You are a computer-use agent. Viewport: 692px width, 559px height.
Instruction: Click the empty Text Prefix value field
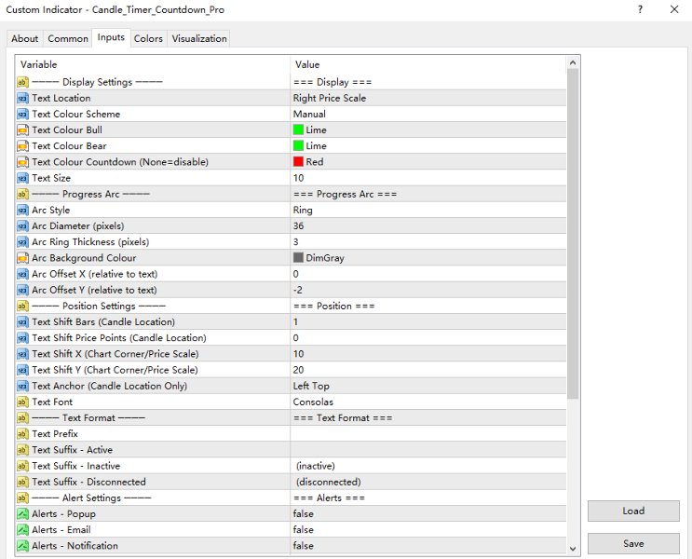[x=428, y=433]
